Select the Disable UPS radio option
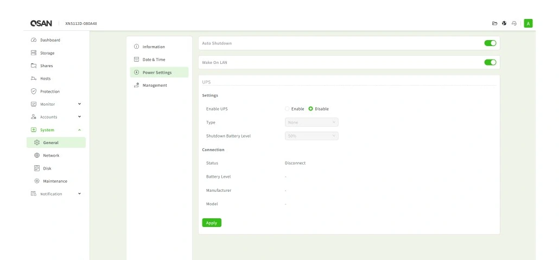Viewport: 559px width, 260px height. [x=310, y=109]
